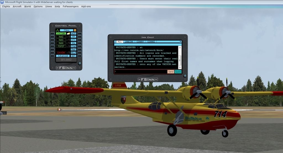Click the cloud icon next to Net4

69,43
